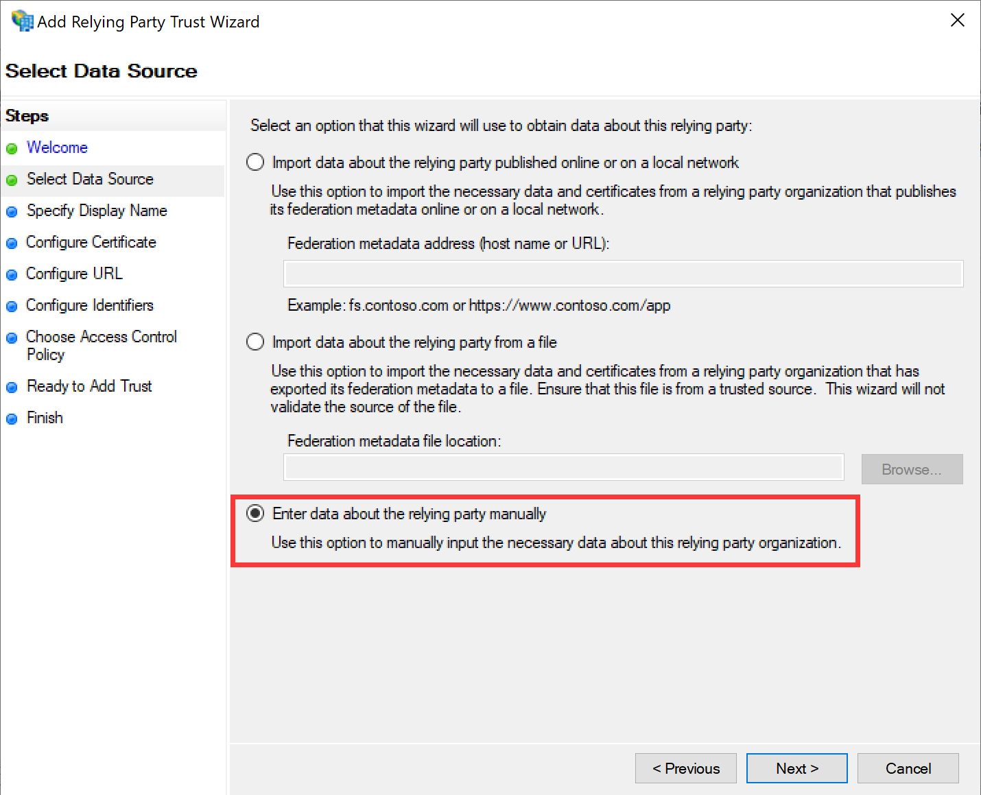Viewport: 981px width, 795px height.
Task: Cancel the relying party trust wizard
Action: tap(908, 768)
